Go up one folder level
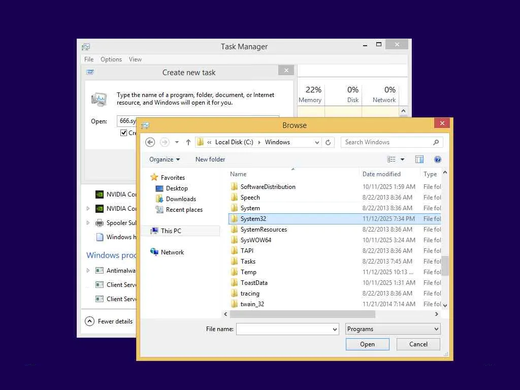This screenshot has height=390, width=520. pos(188,142)
